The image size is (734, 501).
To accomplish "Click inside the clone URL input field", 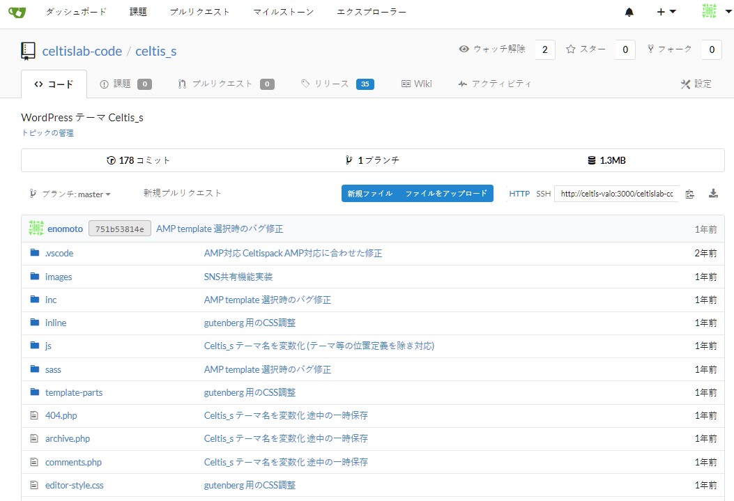I will (x=616, y=194).
